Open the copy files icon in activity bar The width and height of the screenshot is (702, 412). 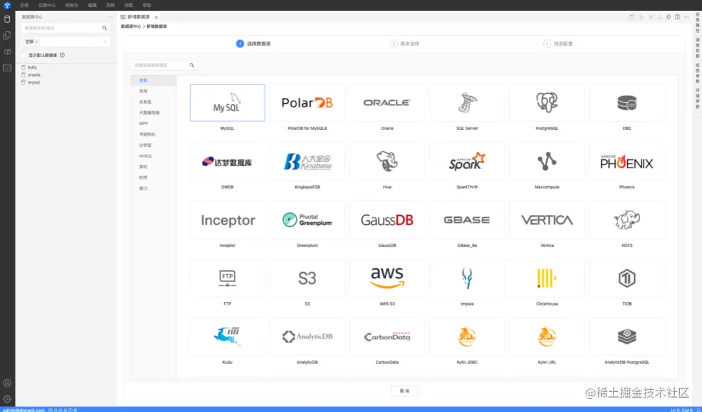pos(7,35)
